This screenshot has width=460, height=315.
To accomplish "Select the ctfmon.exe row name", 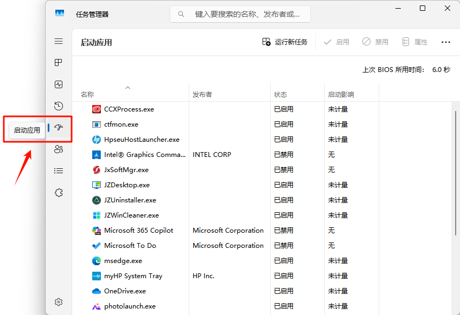I will click(x=121, y=124).
